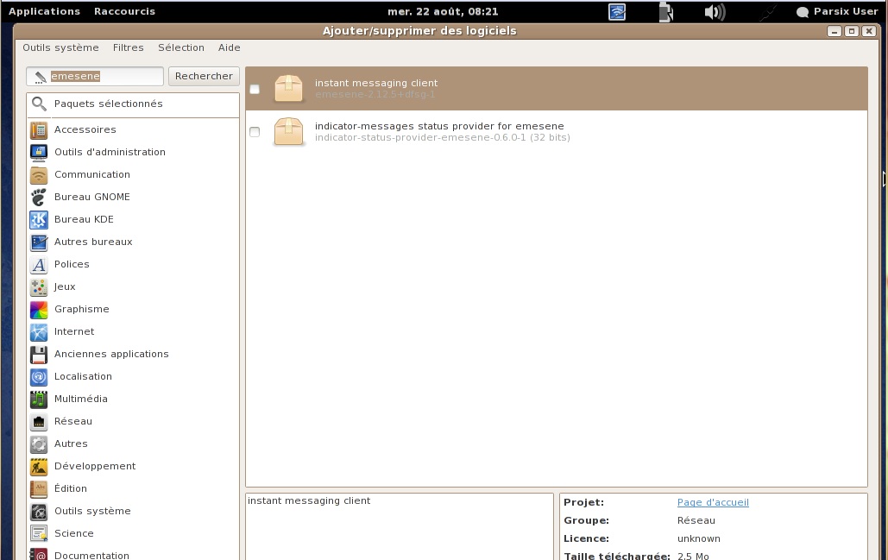Select Paquets sélectionnés row
Image resolution: width=888 pixels, height=560 pixels.
click(133, 104)
